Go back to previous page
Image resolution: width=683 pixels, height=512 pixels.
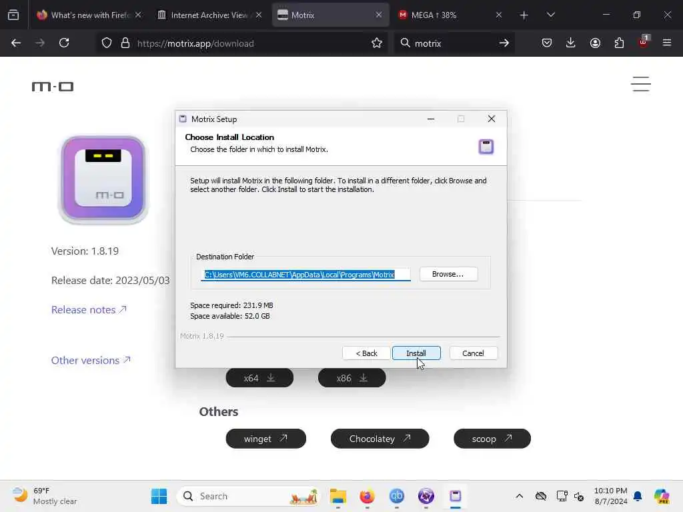pos(16,43)
